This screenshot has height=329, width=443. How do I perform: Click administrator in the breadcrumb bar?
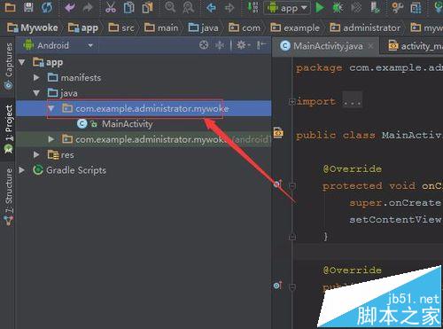click(x=365, y=27)
